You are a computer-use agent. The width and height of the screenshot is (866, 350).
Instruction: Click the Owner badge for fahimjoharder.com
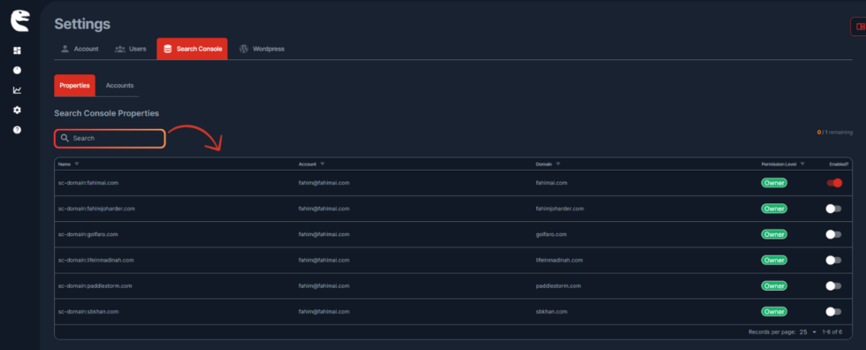pos(774,209)
